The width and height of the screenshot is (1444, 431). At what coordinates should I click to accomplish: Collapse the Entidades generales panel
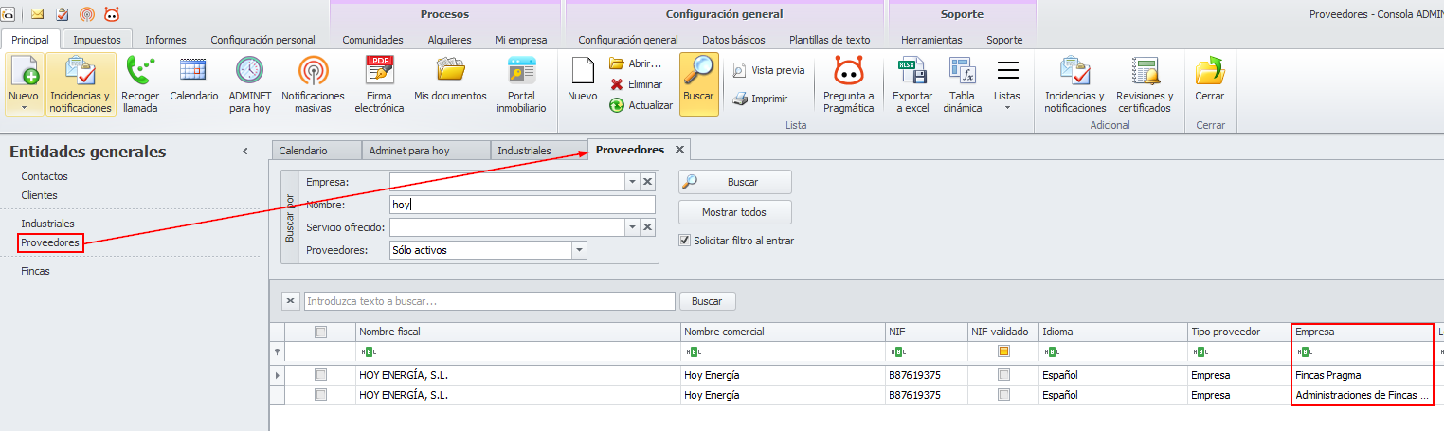[245, 152]
